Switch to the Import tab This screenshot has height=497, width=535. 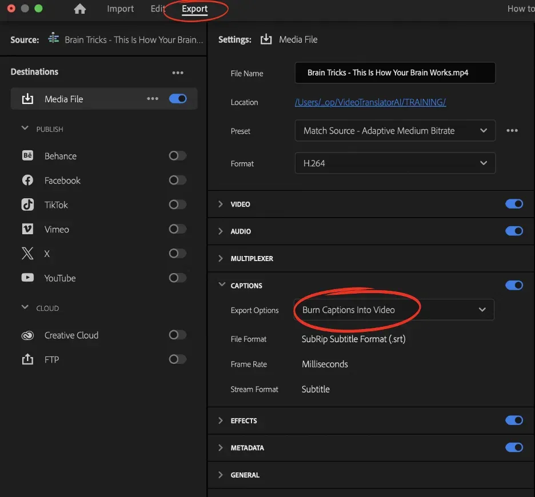(x=120, y=9)
